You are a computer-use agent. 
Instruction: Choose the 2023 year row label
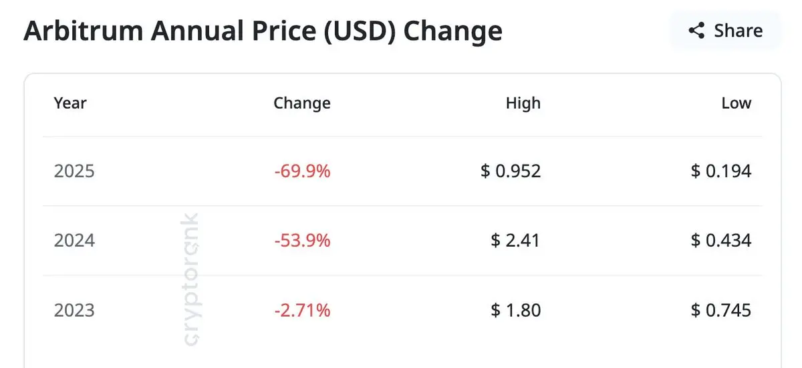(x=74, y=310)
